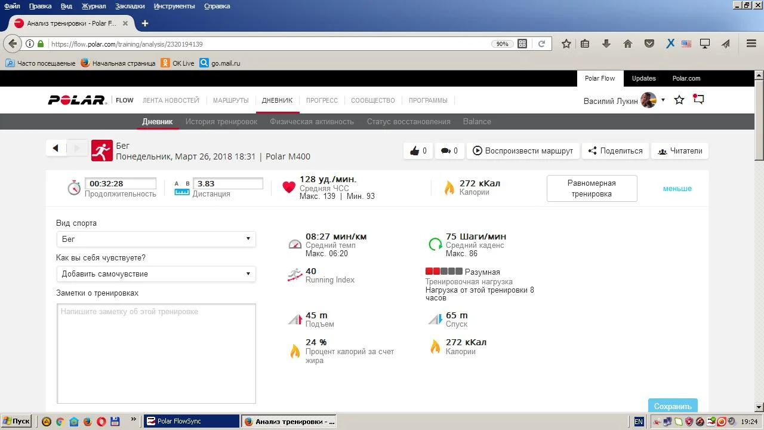Viewport: 764px width, 430px height.
Task: Open Физическая активность sub-tab
Action: (312, 121)
